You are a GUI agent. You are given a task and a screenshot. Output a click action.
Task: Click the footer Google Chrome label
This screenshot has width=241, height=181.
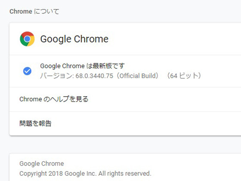coord(42,164)
